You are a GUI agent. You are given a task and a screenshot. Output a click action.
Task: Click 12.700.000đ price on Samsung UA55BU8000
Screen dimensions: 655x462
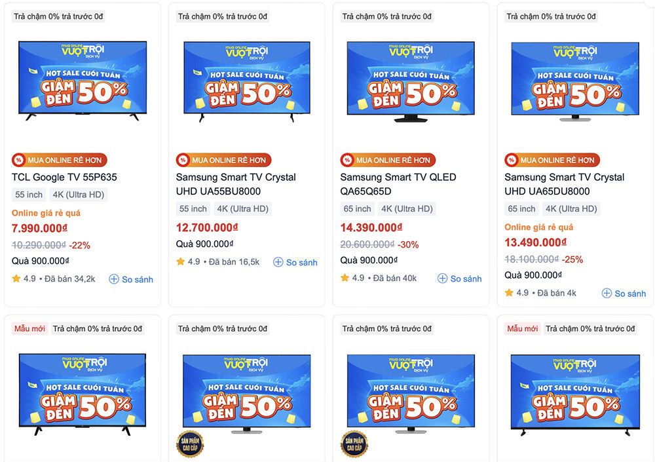[207, 228]
